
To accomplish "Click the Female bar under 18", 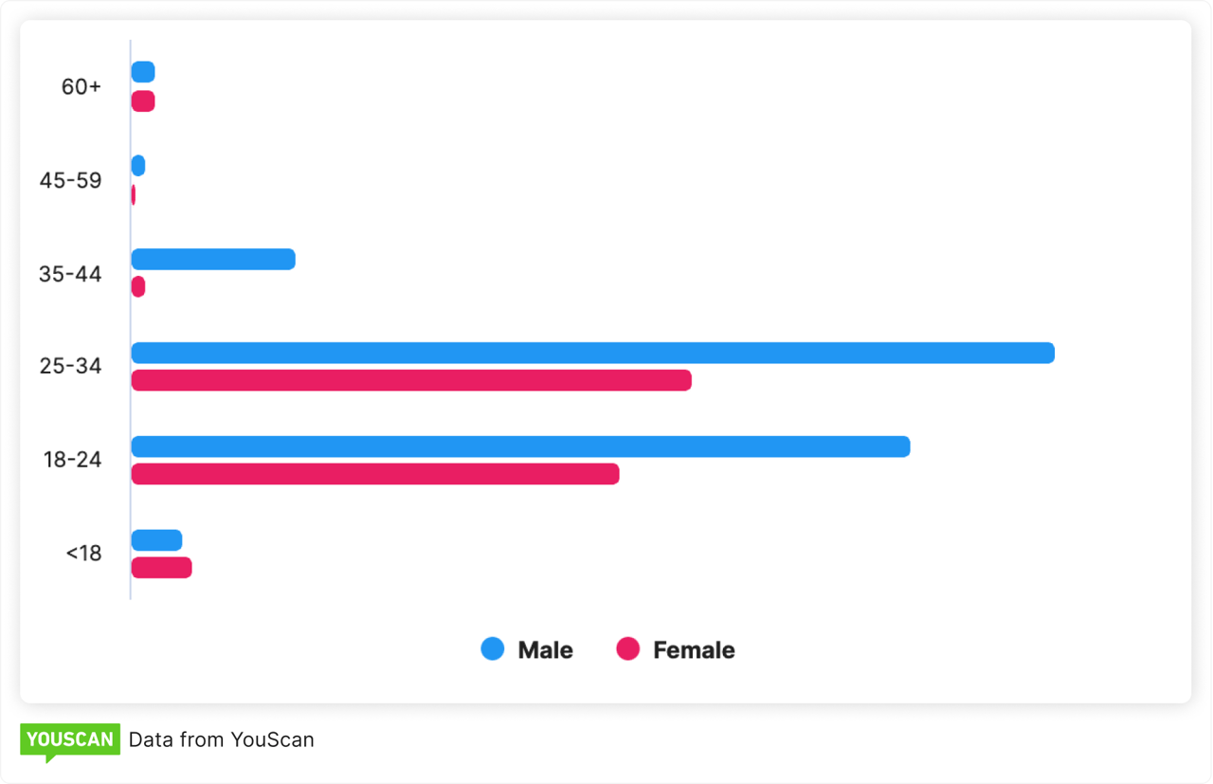I will pos(161,568).
